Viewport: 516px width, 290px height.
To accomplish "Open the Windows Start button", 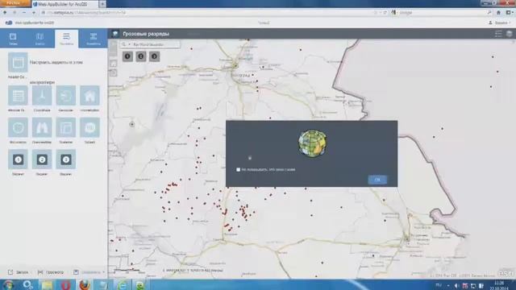I will 8,284.
